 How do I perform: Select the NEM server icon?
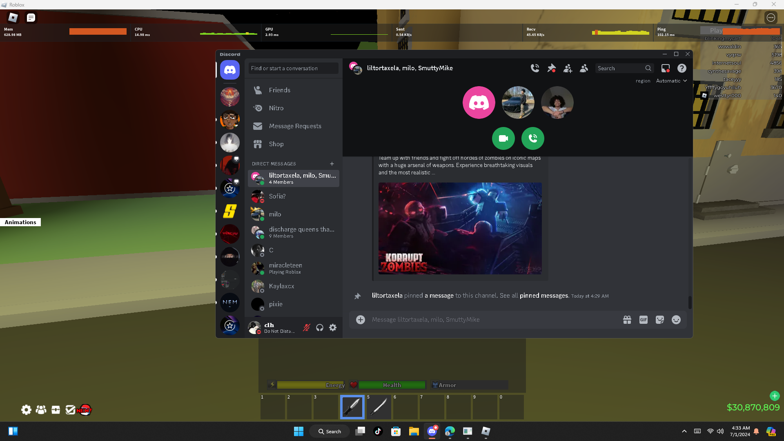pos(230,303)
